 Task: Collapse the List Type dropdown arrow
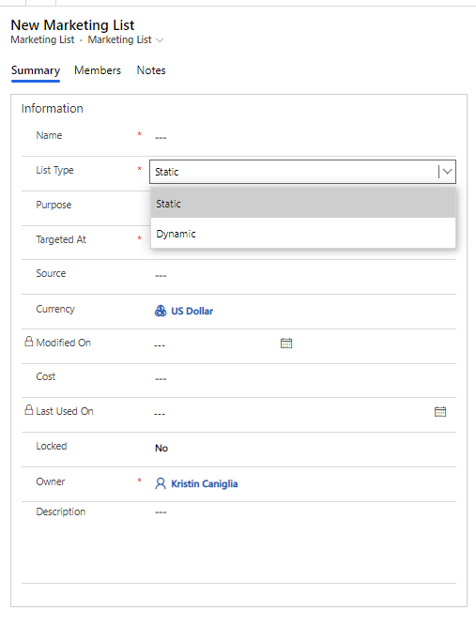447,172
